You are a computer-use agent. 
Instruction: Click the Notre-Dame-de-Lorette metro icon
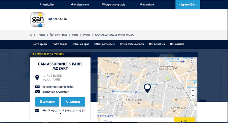click(x=113, y=91)
